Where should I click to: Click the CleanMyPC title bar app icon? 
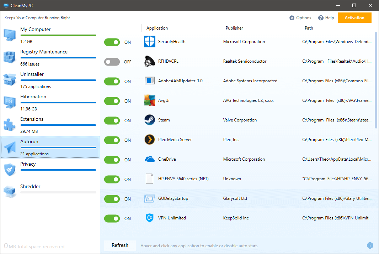click(x=6, y=5)
